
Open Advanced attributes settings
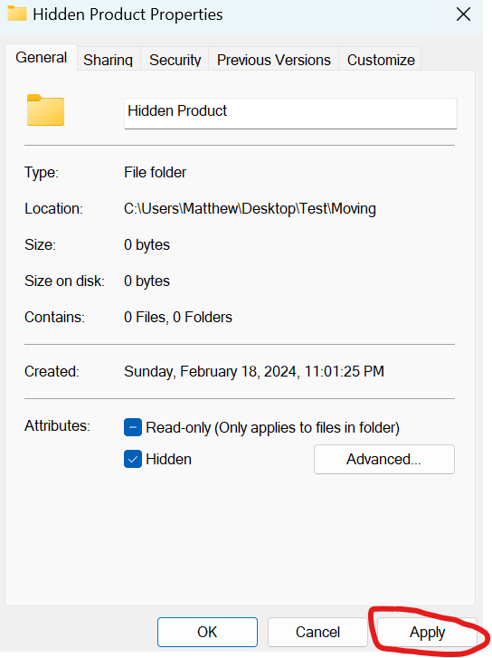click(x=383, y=459)
